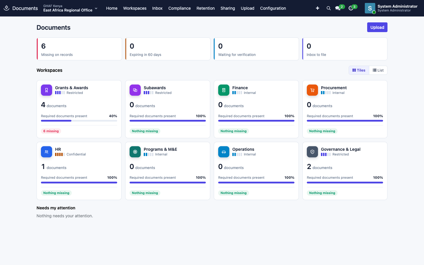The height and width of the screenshot is (265, 424).
Task: Click Nothing needs your attention text
Action: click(65, 216)
